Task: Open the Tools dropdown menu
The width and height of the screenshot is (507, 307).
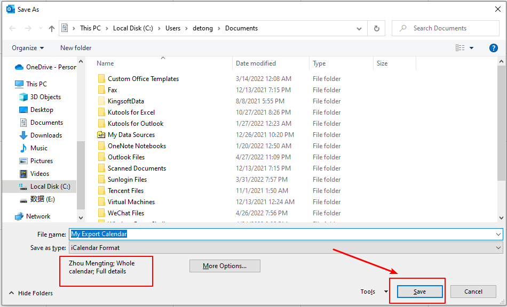Action: pos(374,292)
